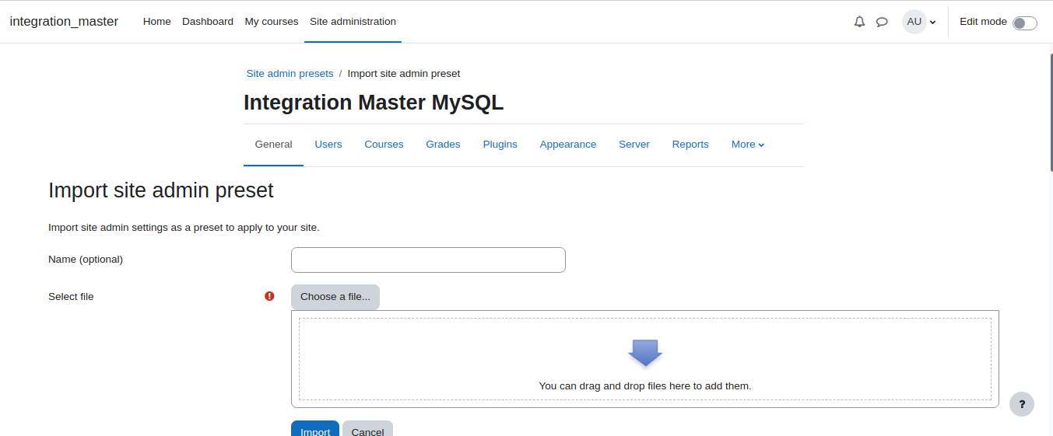This screenshot has height=436, width=1053.
Task: Open the help question mark button
Action: click(1022, 404)
